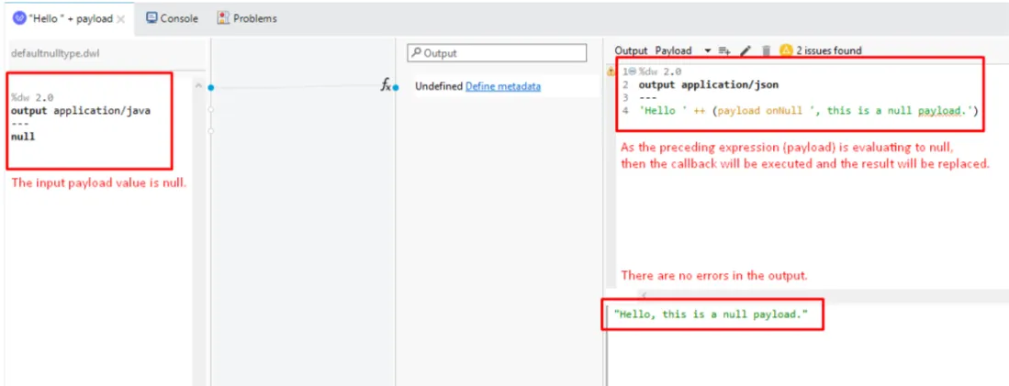Click the Console monitor icon
Screen dimensions: 1009x386
(151, 18)
